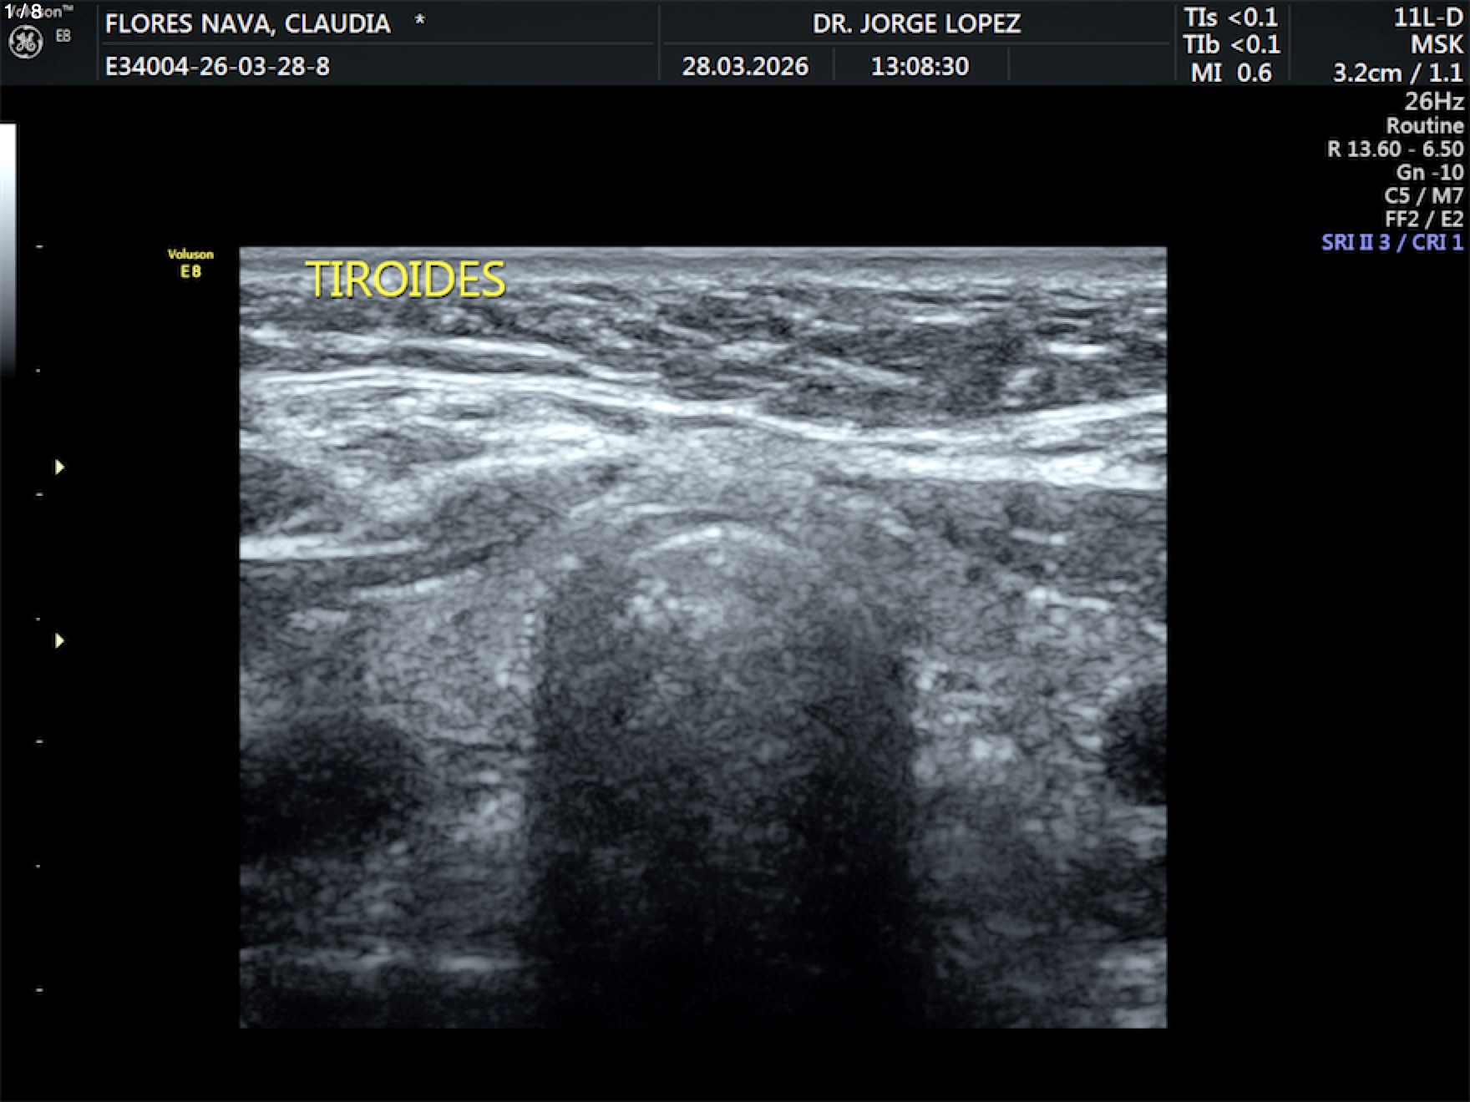Click the 1/8 image counter
Viewport: 1470px width, 1102px height.
point(23,11)
